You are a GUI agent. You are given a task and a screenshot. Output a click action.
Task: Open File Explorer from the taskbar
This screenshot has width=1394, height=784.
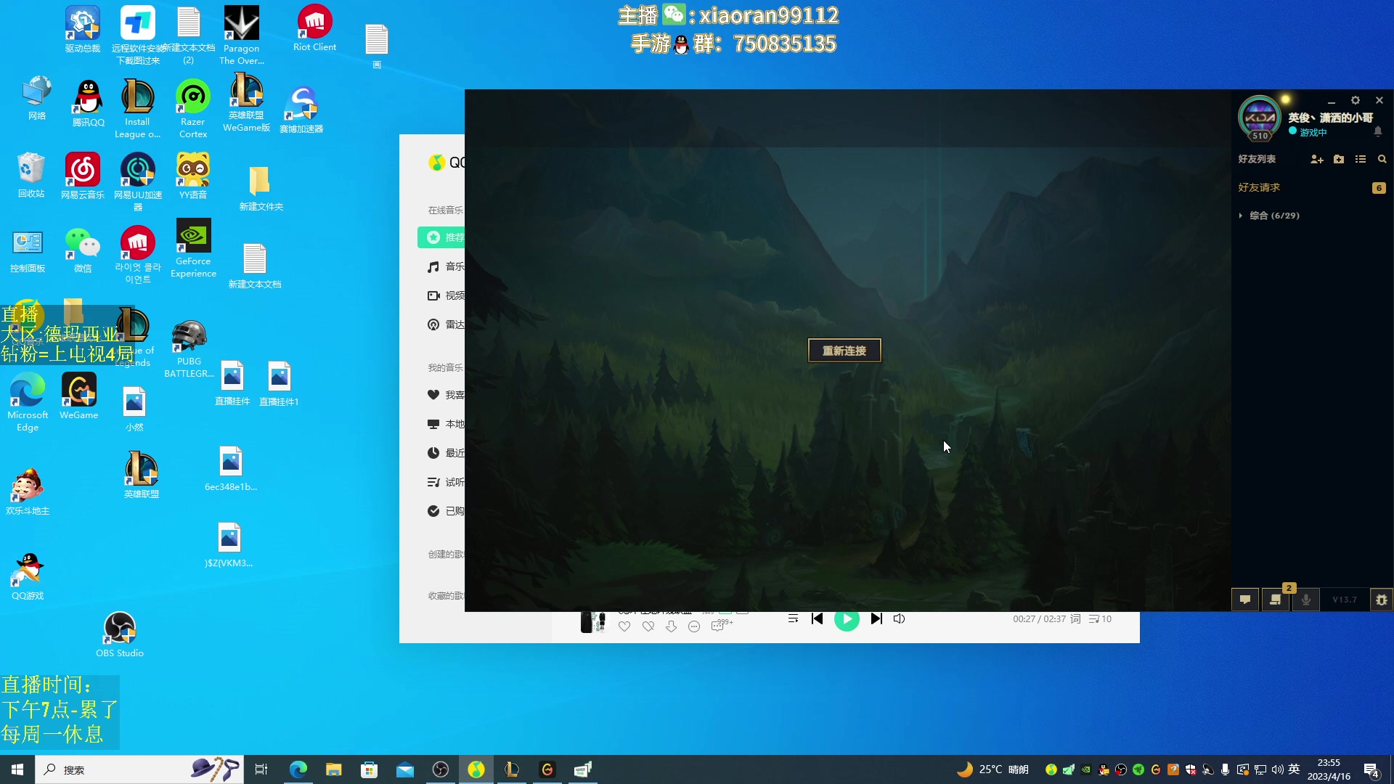334,769
